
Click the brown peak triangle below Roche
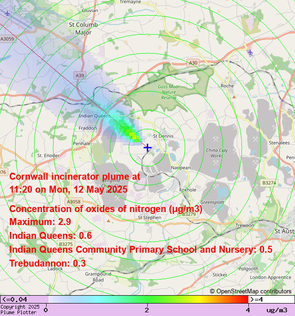pyautogui.click(x=234, y=97)
